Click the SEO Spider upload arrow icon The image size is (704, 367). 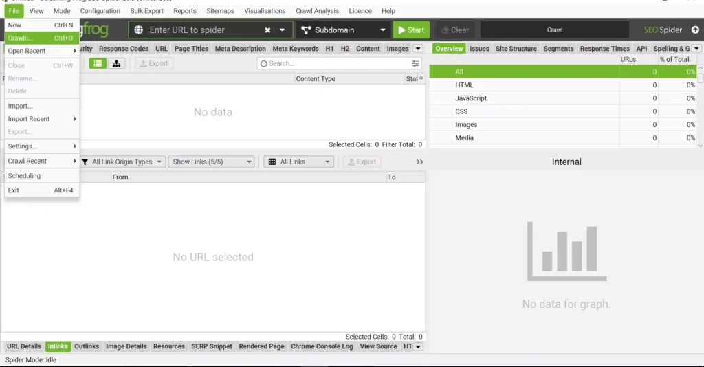click(x=695, y=30)
